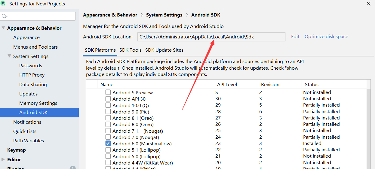Click Not installed status of Android S Preview
The image size is (375, 169).
click(317, 92)
